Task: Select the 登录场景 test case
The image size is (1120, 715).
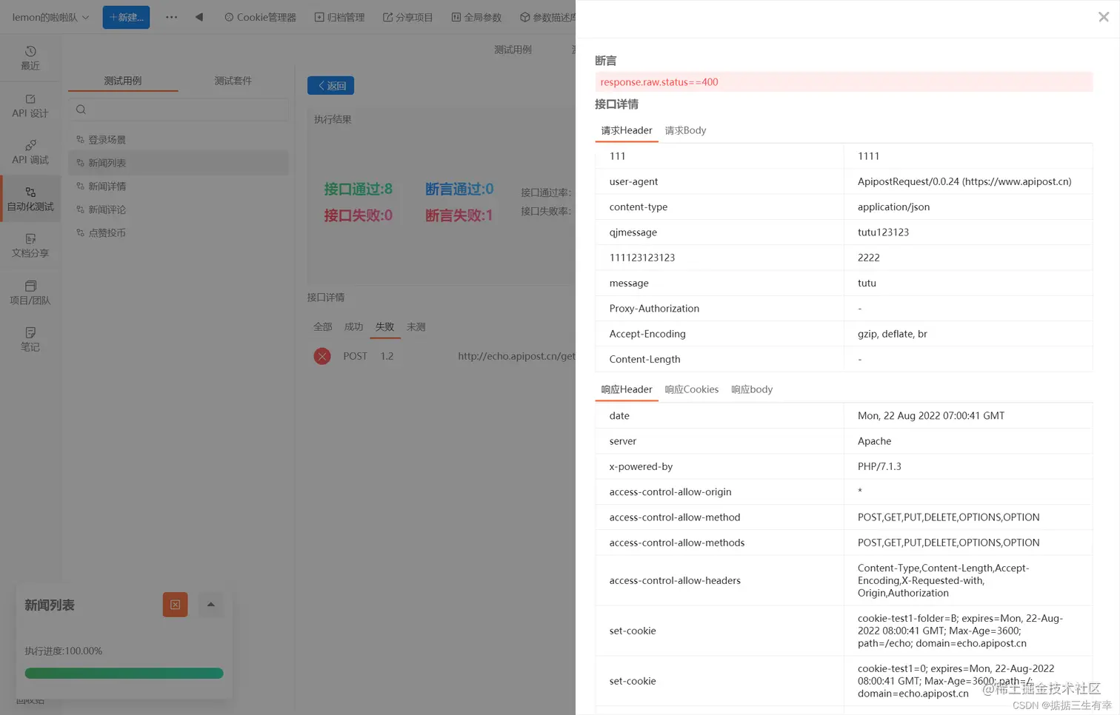Action: (179, 140)
